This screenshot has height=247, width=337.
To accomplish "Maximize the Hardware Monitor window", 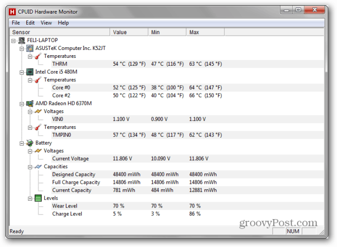I will click(x=299, y=10).
